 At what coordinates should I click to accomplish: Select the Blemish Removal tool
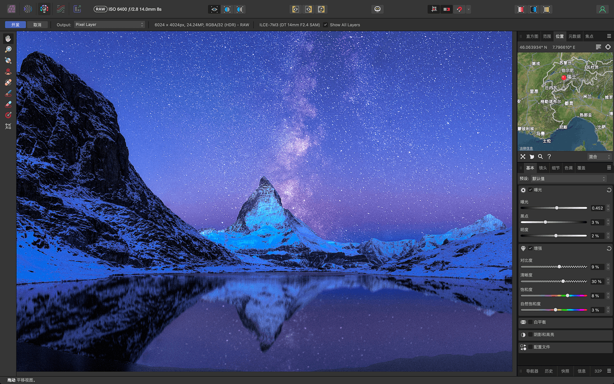[x=8, y=82]
